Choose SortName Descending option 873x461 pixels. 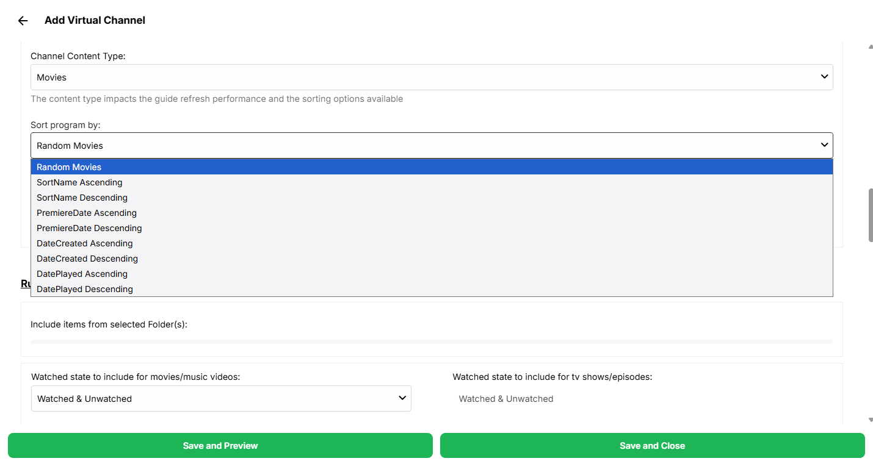(x=82, y=198)
